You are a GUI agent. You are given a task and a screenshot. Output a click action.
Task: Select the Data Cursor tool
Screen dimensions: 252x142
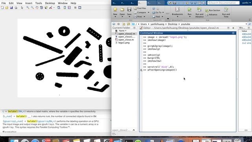[46, 7]
